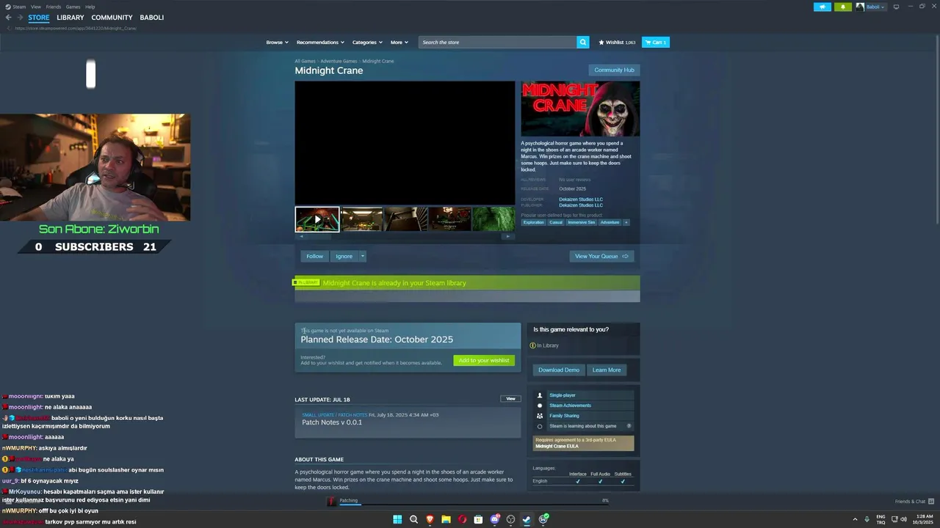Click the Community Hub button

coord(614,70)
